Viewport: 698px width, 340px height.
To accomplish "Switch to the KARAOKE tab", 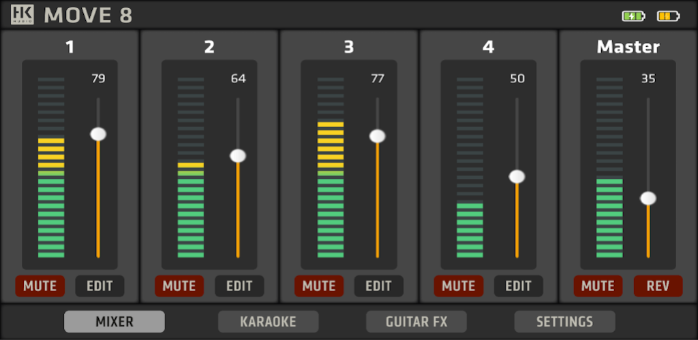I will tap(269, 322).
